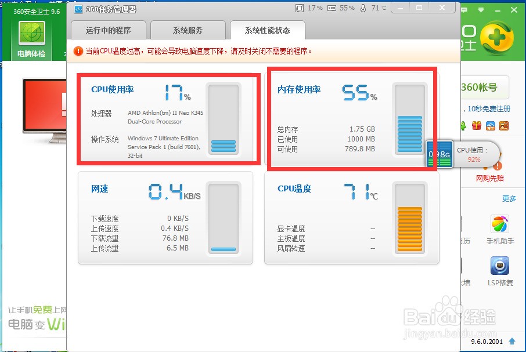The height and width of the screenshot is (352, 526).
Task: Click the 风扇转速 label
Action: click(291, 248)
